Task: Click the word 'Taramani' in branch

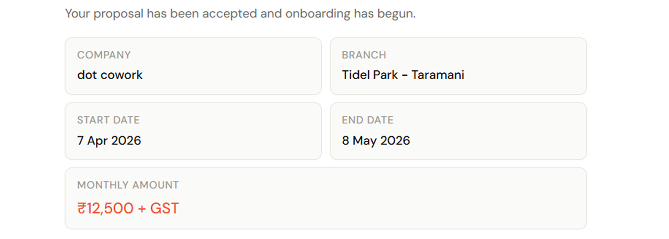Action: click(x=438, y=75)
